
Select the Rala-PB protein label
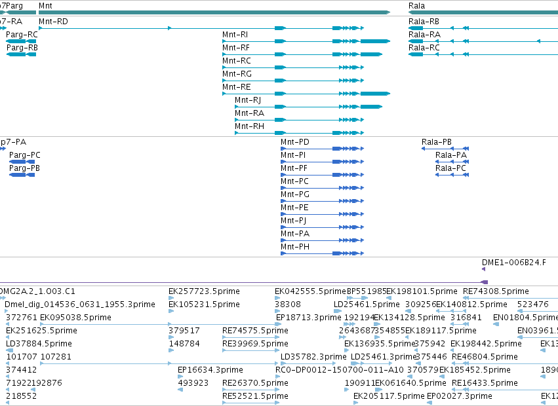click(x=437, y=142)
